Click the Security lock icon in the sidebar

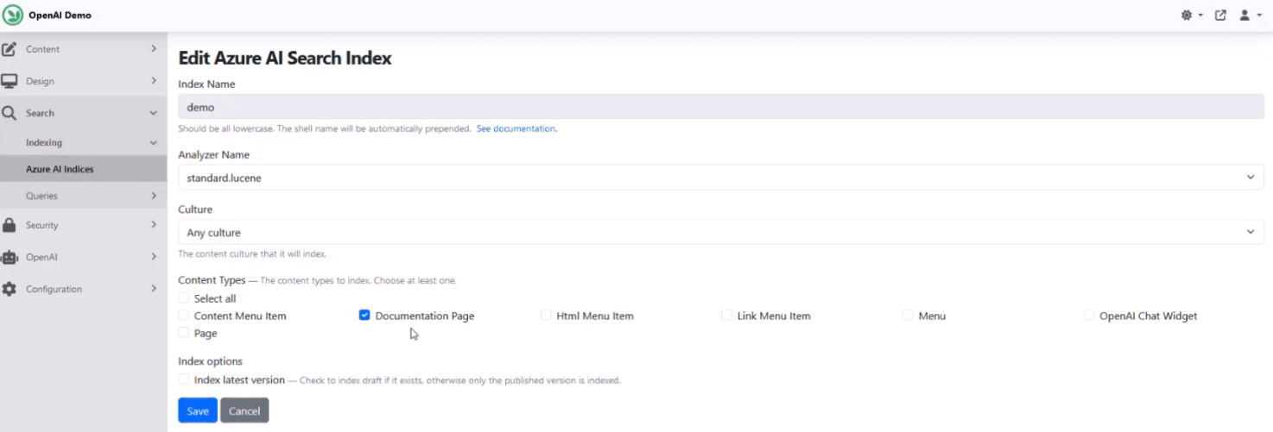coord(9,225)
